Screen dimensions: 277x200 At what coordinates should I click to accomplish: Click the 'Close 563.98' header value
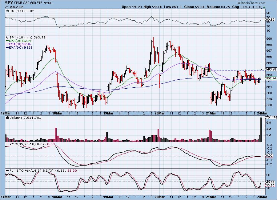click(195, 7)
